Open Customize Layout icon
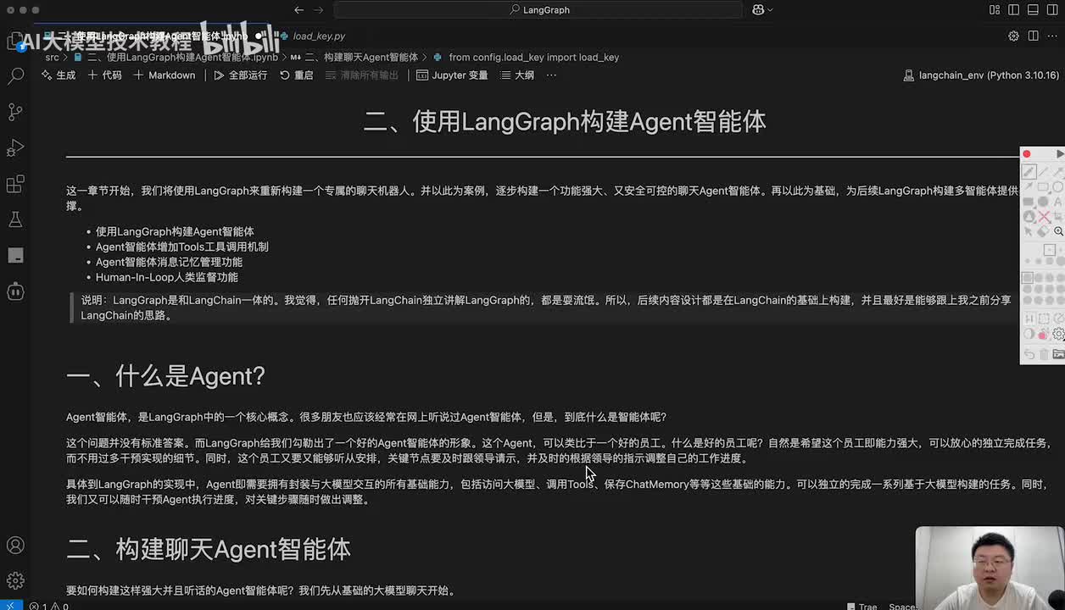 tap(995, 10)
